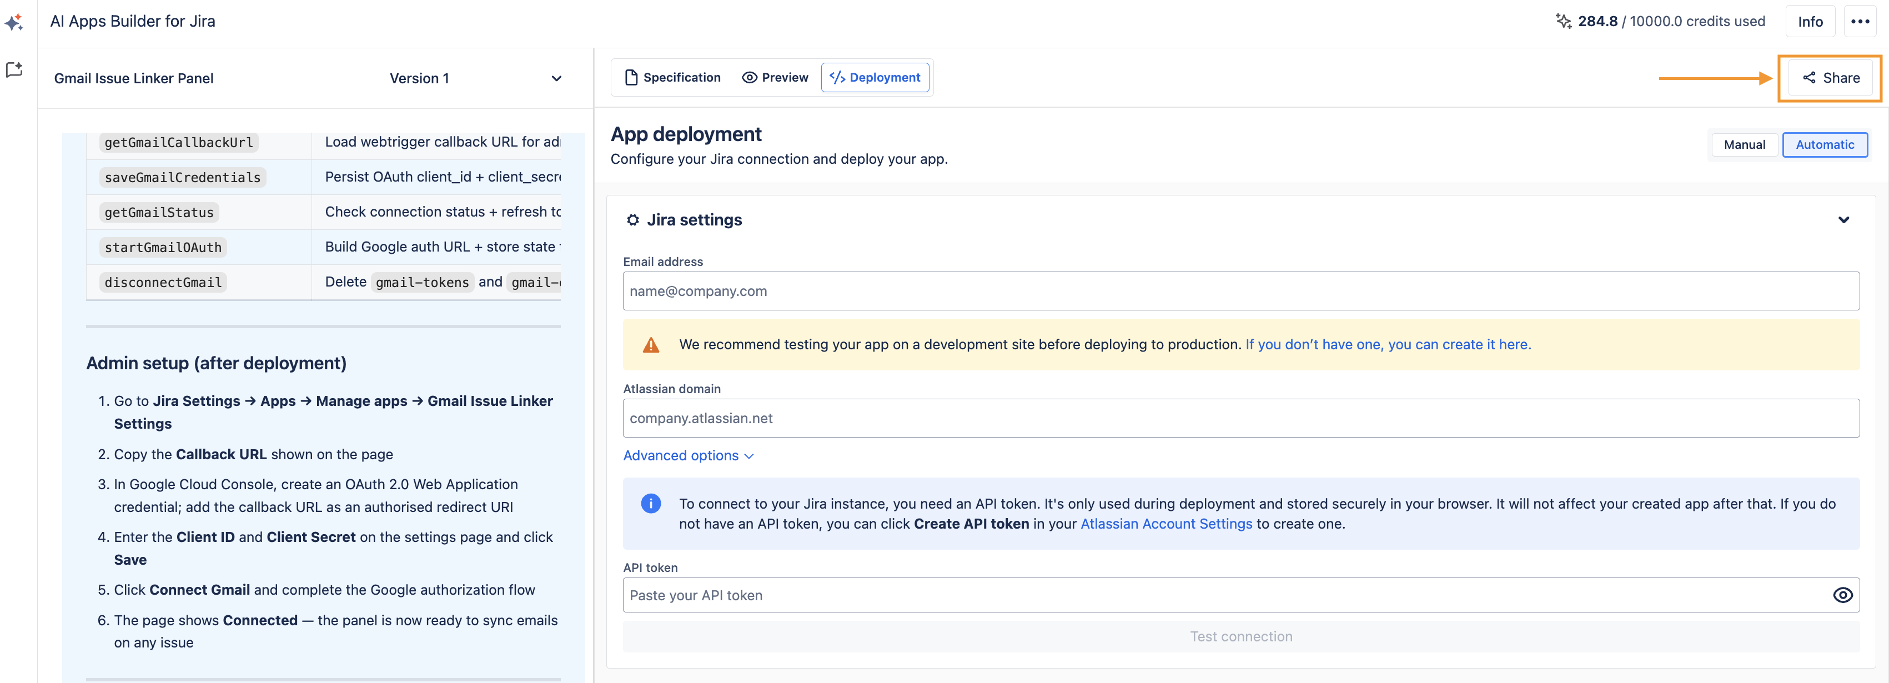Click the Load webtrigger callback URL description
Screen dimensions: 1889x683
coord(443,142)
